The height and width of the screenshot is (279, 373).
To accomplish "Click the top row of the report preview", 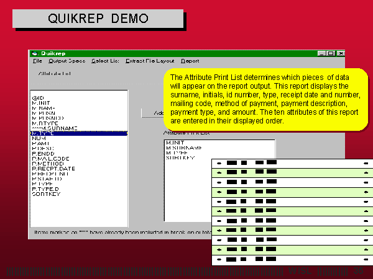I will (x=292, y=164).
